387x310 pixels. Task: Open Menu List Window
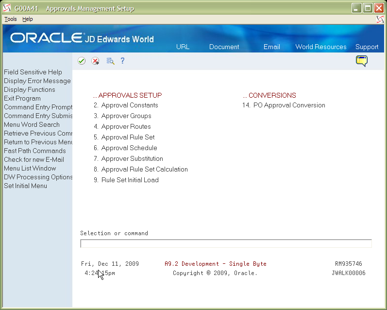click(30, 168)
